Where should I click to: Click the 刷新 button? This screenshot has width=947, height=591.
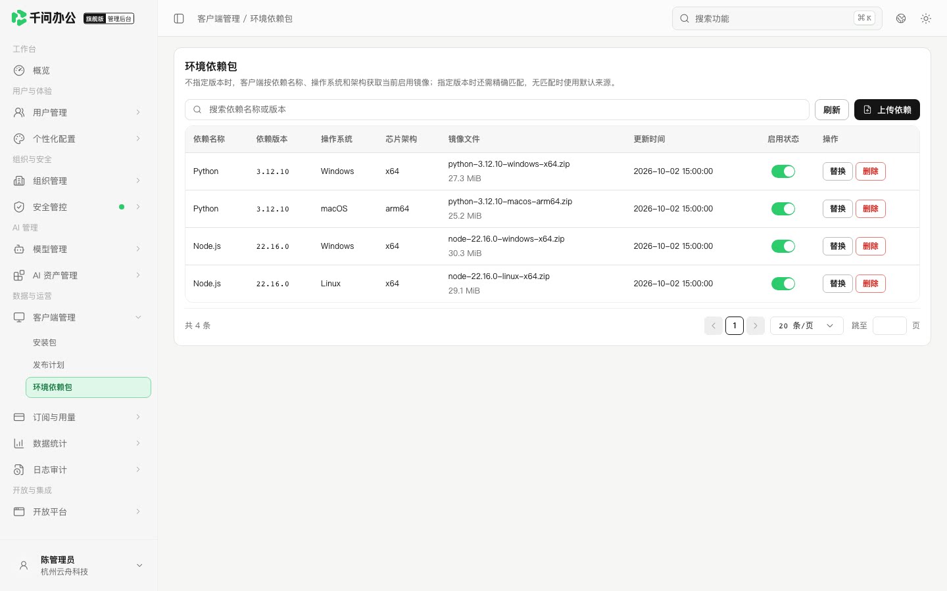tap(832, 110)
